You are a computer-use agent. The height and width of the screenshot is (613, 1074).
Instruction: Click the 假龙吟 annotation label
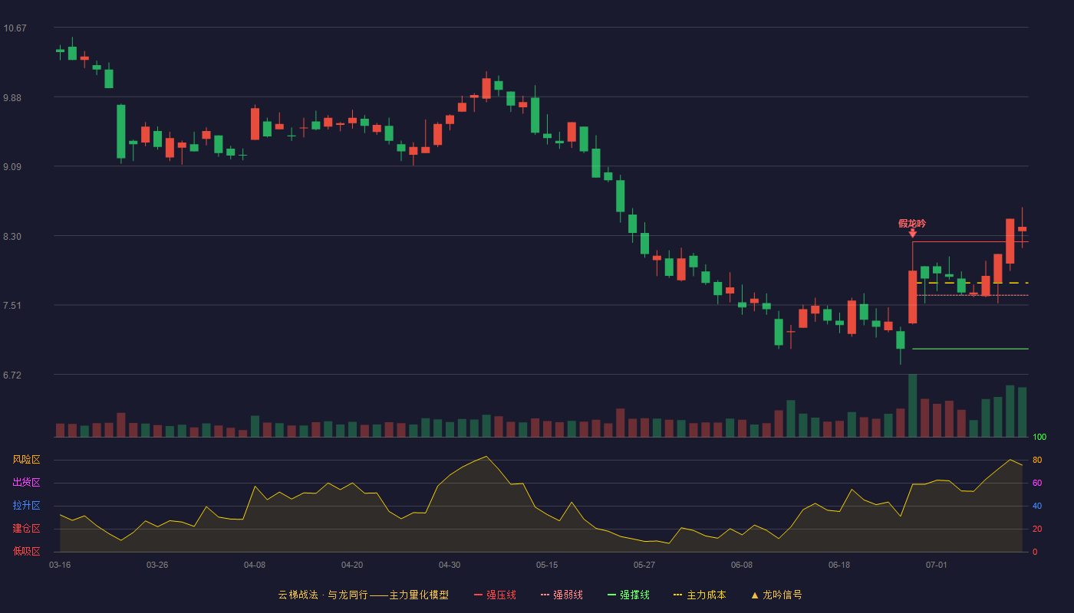912,224
